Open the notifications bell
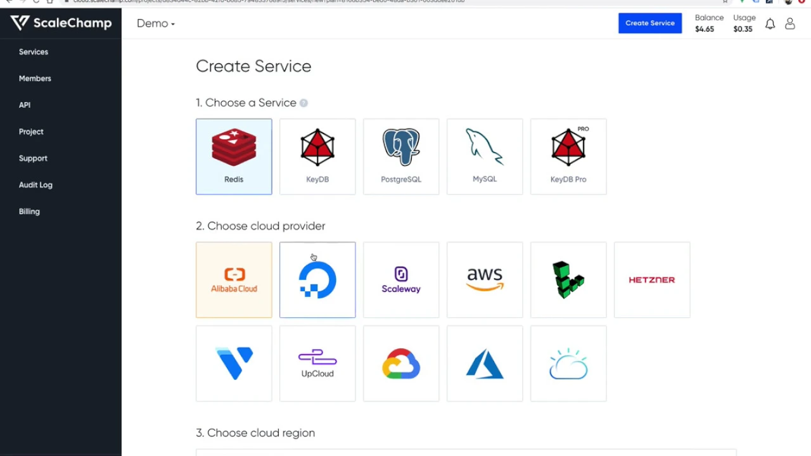 (770, 23)
